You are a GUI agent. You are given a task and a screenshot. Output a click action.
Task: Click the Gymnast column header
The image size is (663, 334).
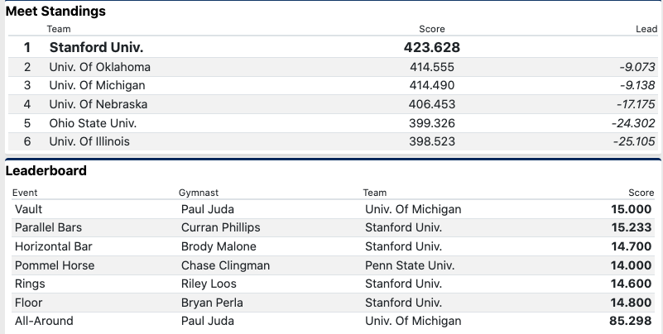coord(198,193)
